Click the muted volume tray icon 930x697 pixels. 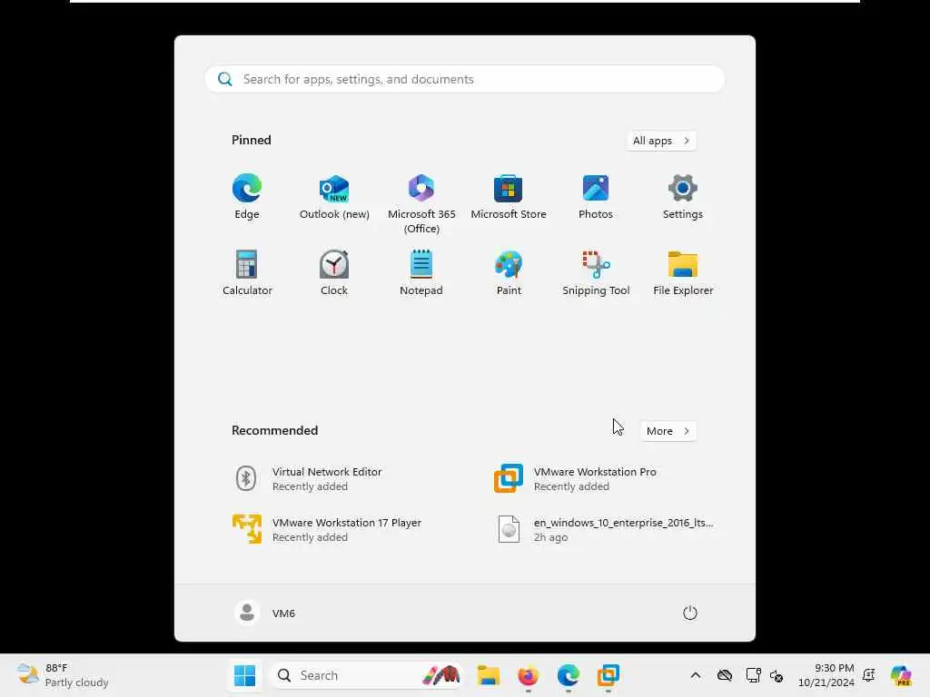click(777, 675)
